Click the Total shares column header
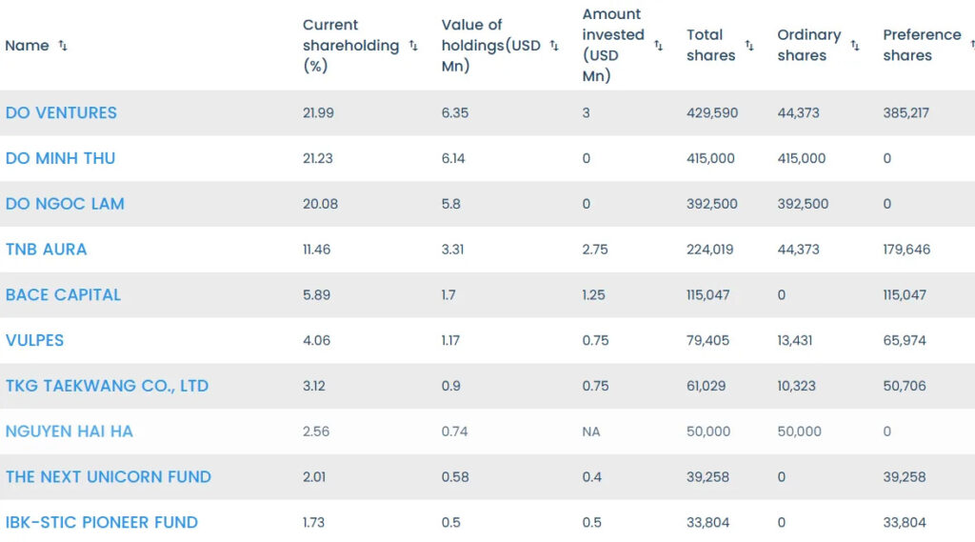975x542 pixels. point(710,46)
